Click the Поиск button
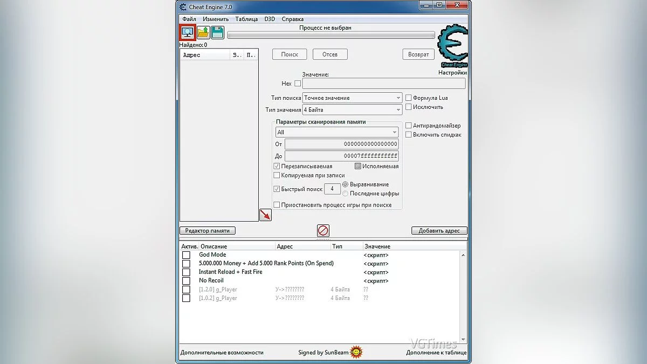This screenshot has width=647, height=364. pyautogui.click(x=289, y=54)
